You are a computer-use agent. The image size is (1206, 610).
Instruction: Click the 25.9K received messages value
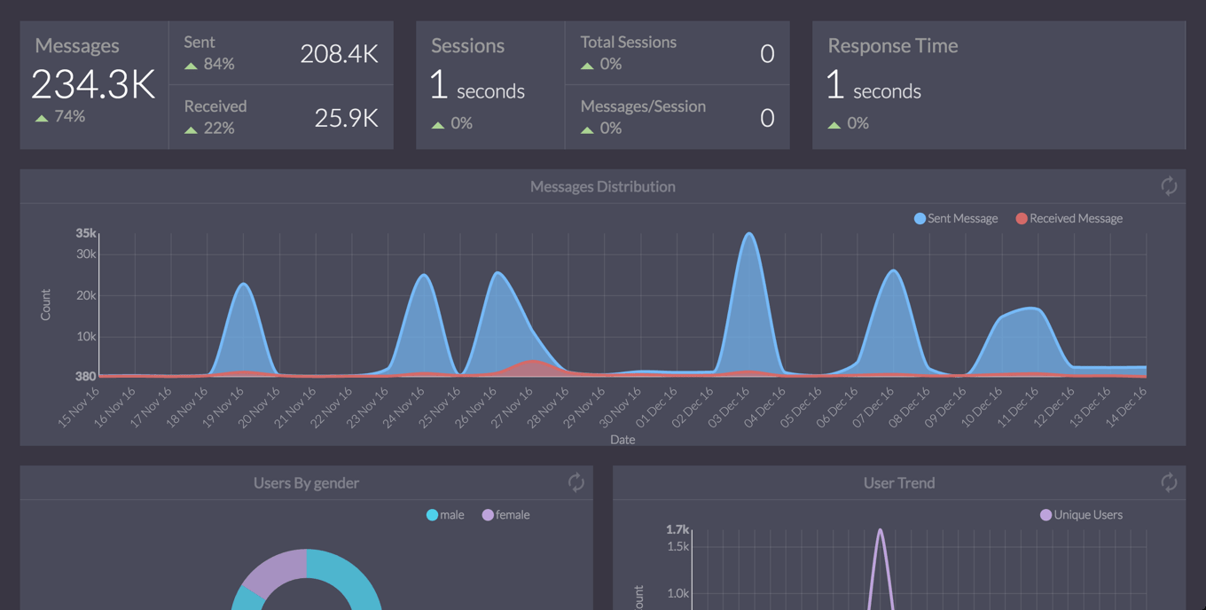point(346,118)
